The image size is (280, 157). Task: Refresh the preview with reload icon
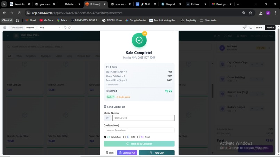pos(69,28)
